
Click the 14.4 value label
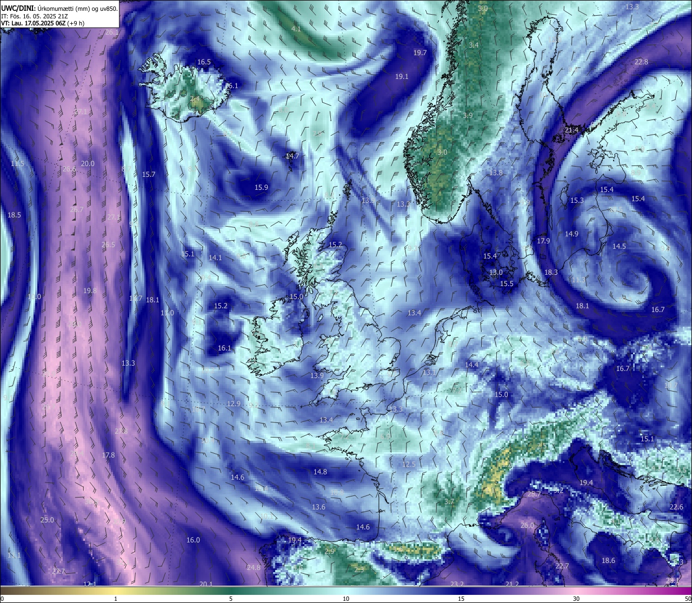(x=471, y=365)
